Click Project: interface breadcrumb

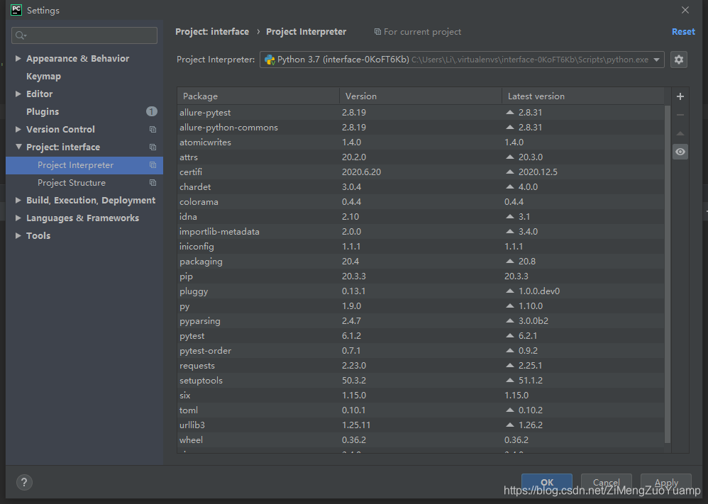(x=212, y=32)
